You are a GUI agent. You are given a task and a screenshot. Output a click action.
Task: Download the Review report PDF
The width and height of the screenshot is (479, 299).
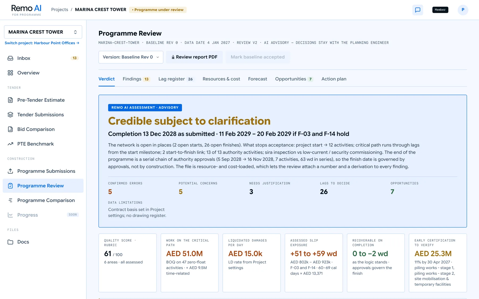(194, 57)
